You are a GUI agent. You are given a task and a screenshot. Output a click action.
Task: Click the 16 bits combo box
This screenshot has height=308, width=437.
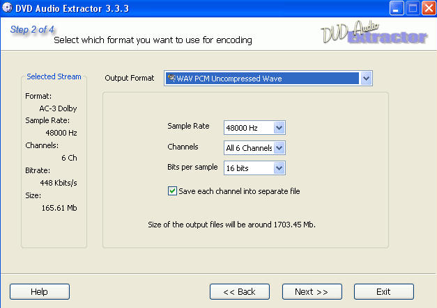pyautogui.click(x=254, y=168)
